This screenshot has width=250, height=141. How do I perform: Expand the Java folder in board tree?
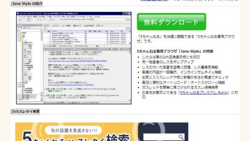pos(18,35)
